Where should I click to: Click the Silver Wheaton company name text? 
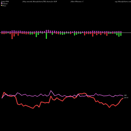point(77,2)
